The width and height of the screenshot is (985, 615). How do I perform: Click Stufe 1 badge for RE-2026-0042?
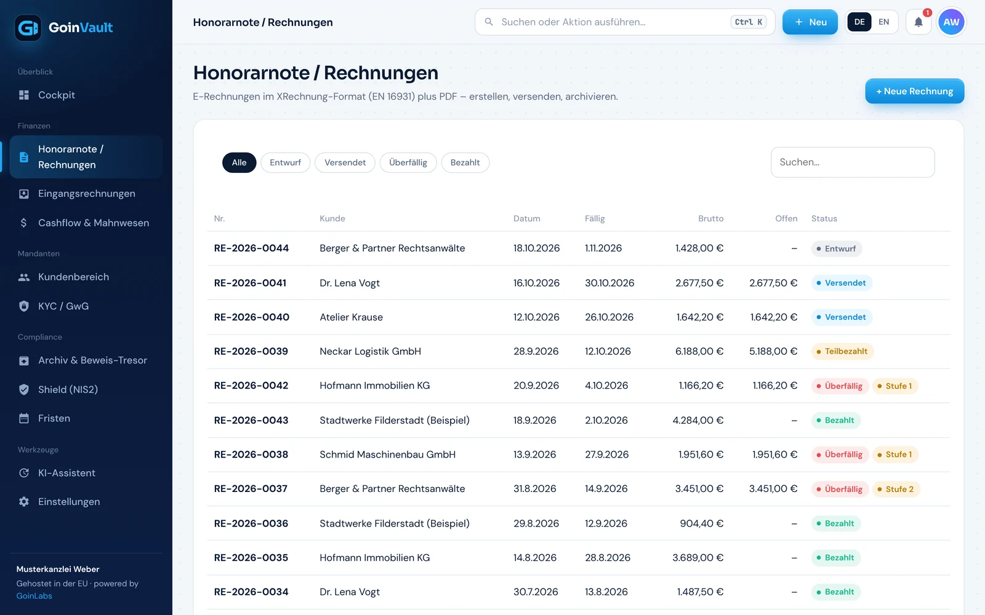click(895, 386)
